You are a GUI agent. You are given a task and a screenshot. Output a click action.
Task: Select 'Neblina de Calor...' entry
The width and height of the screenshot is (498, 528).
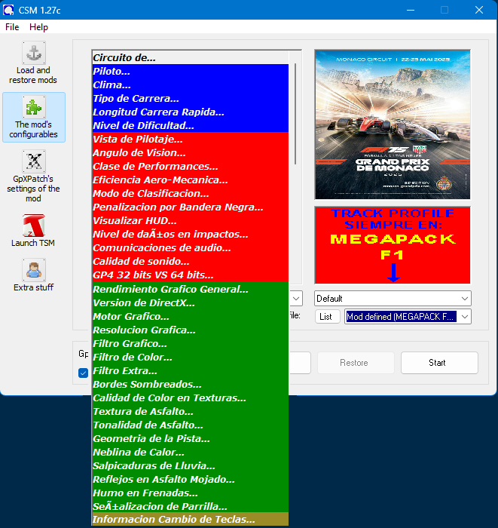click(x=191, y=452)
